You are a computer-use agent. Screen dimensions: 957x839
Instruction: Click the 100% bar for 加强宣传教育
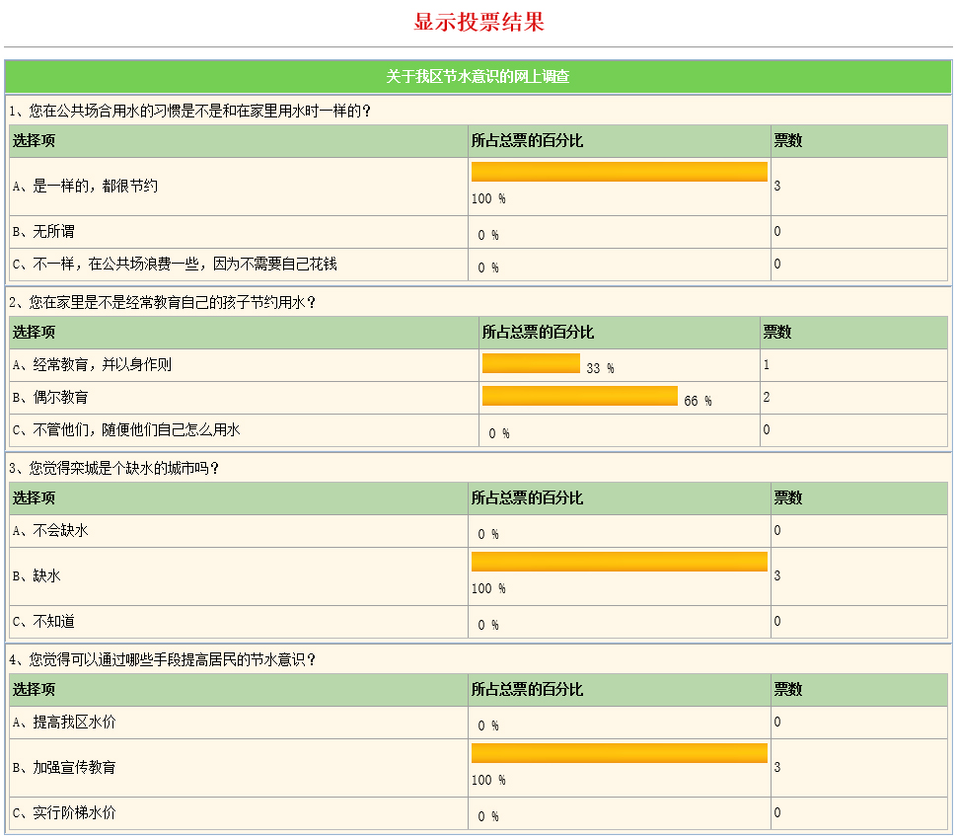tap(619, 753)
